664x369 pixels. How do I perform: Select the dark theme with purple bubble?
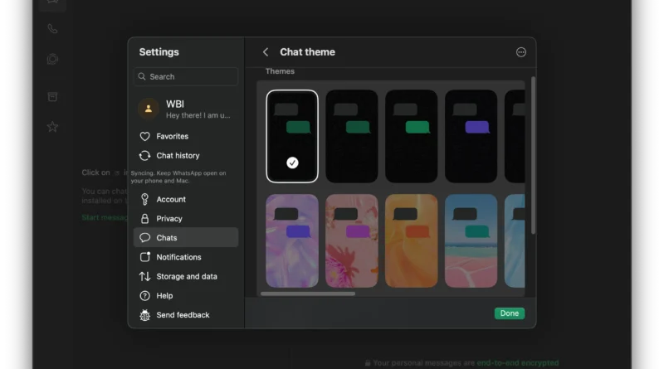click(471, 136)
